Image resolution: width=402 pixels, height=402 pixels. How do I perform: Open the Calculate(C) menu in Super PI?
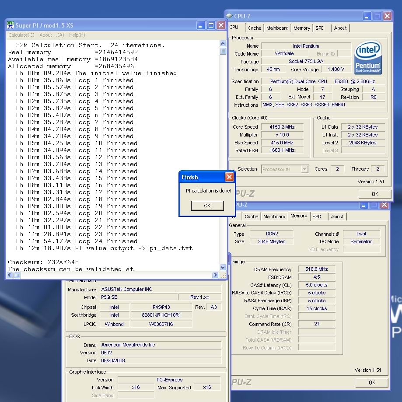click(21, 35)
